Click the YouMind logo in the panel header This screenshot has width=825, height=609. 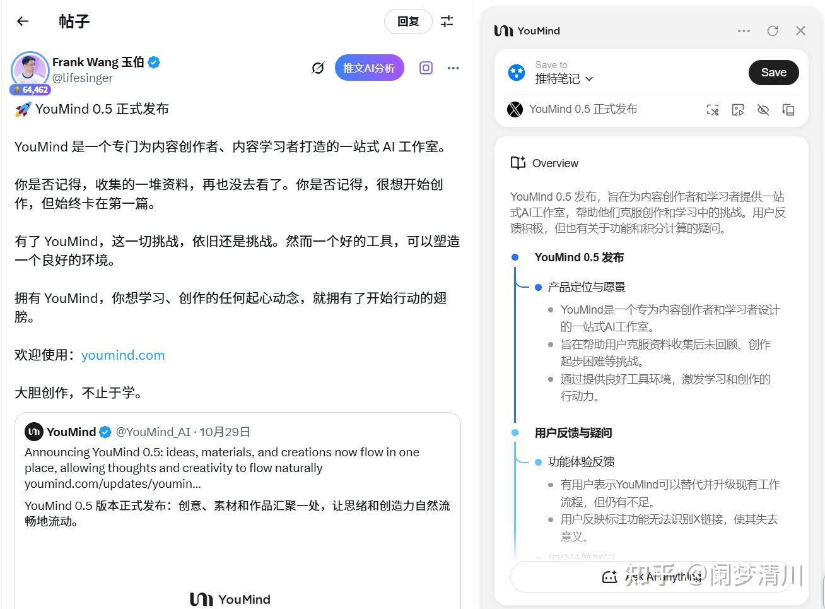pos(505,30)
